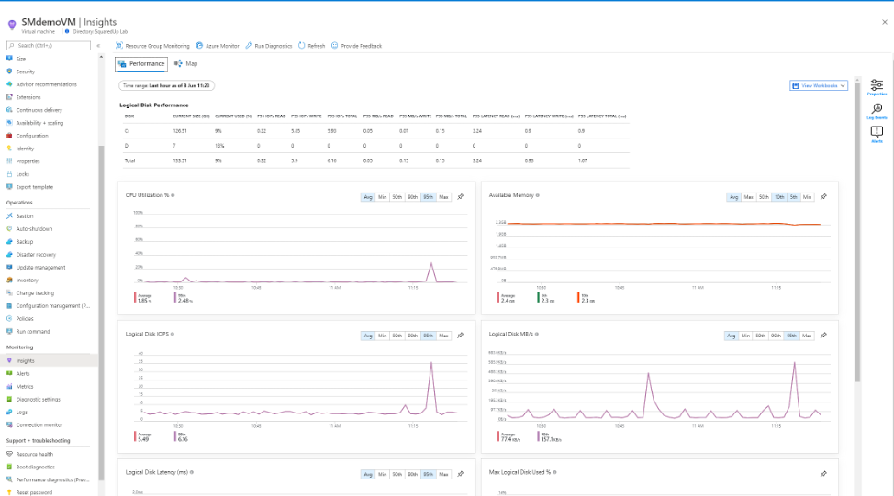Screen dimensions: 894x496
Task: Click Run Diagnostics
Action: point(269,46)
